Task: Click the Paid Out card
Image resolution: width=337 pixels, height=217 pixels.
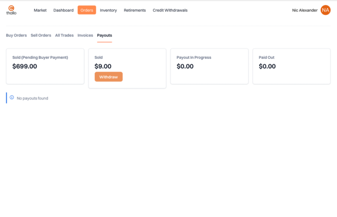Action: pyautogui.click(x=291, y=66)
